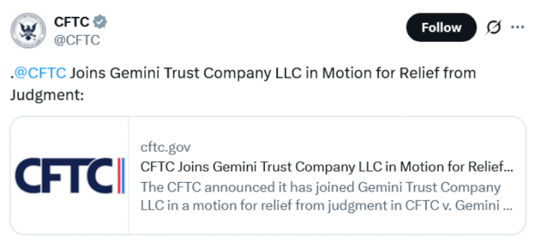Open card headline CFTC Joins Gemini Trust

click(327, 168)
